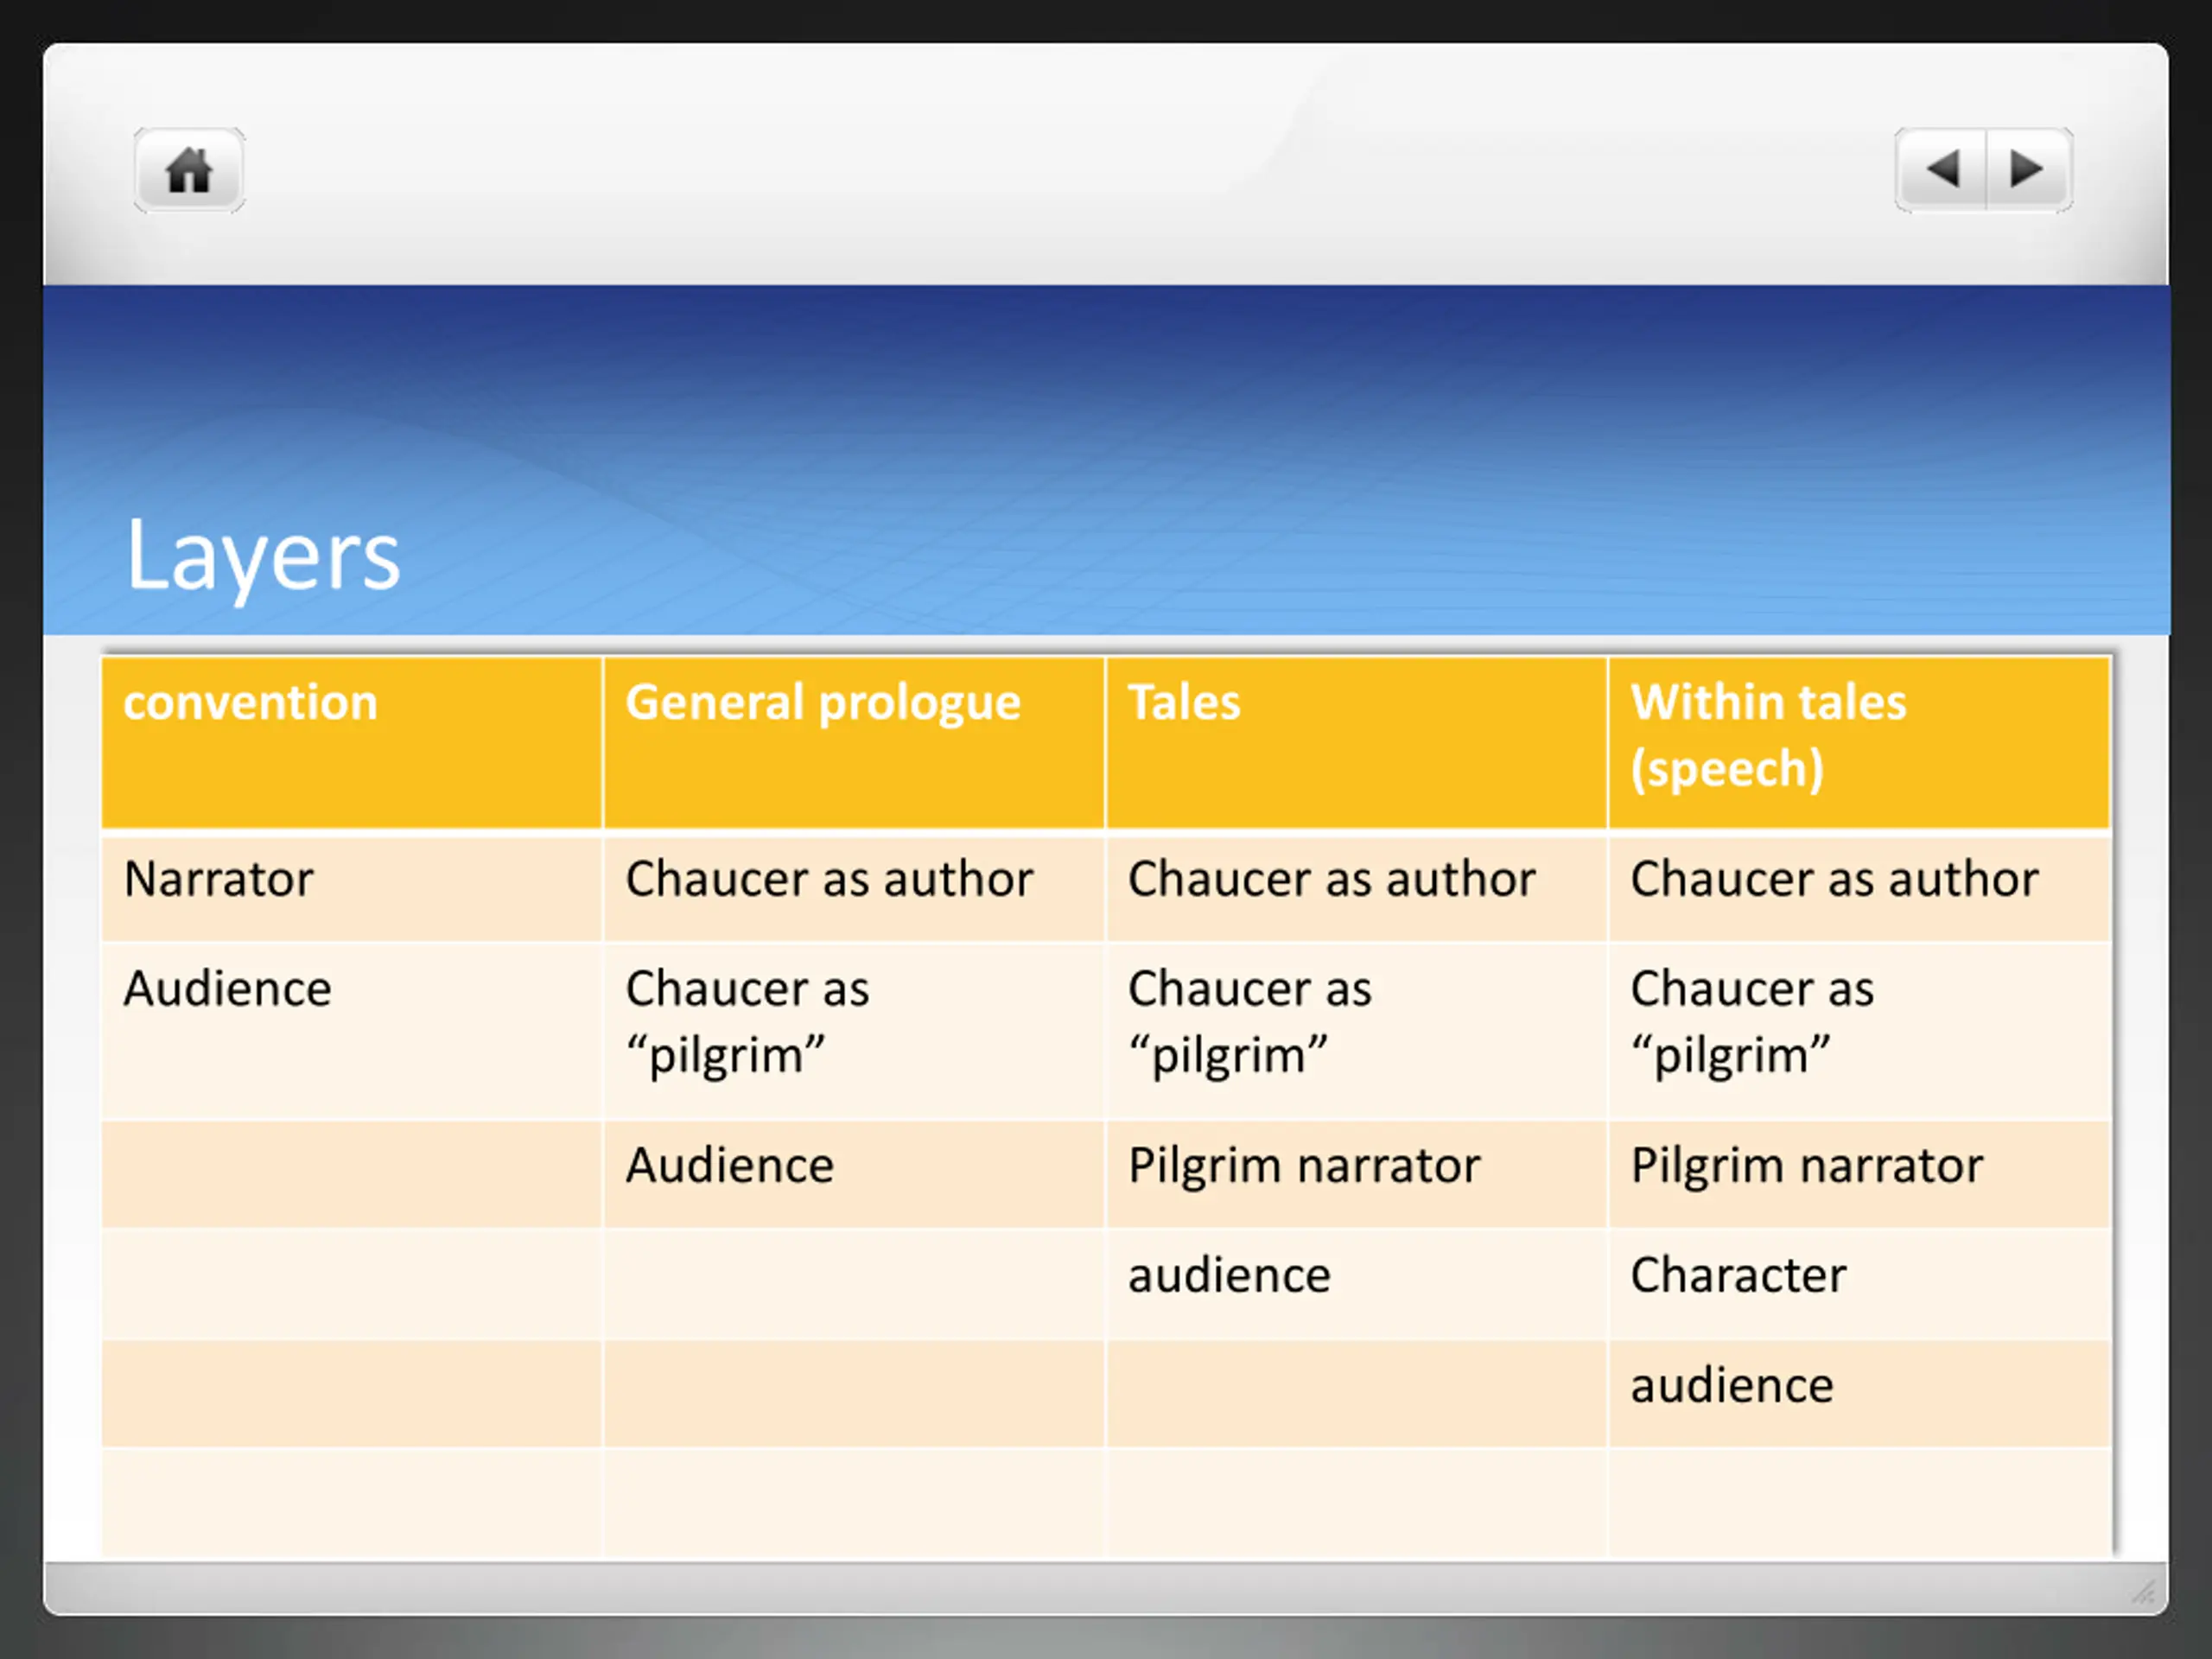Click 'Pilgrim narrator' in Within tales column
Image resolution: width=2212 pixels, height=1659 pixels.
point(1807,1166)
